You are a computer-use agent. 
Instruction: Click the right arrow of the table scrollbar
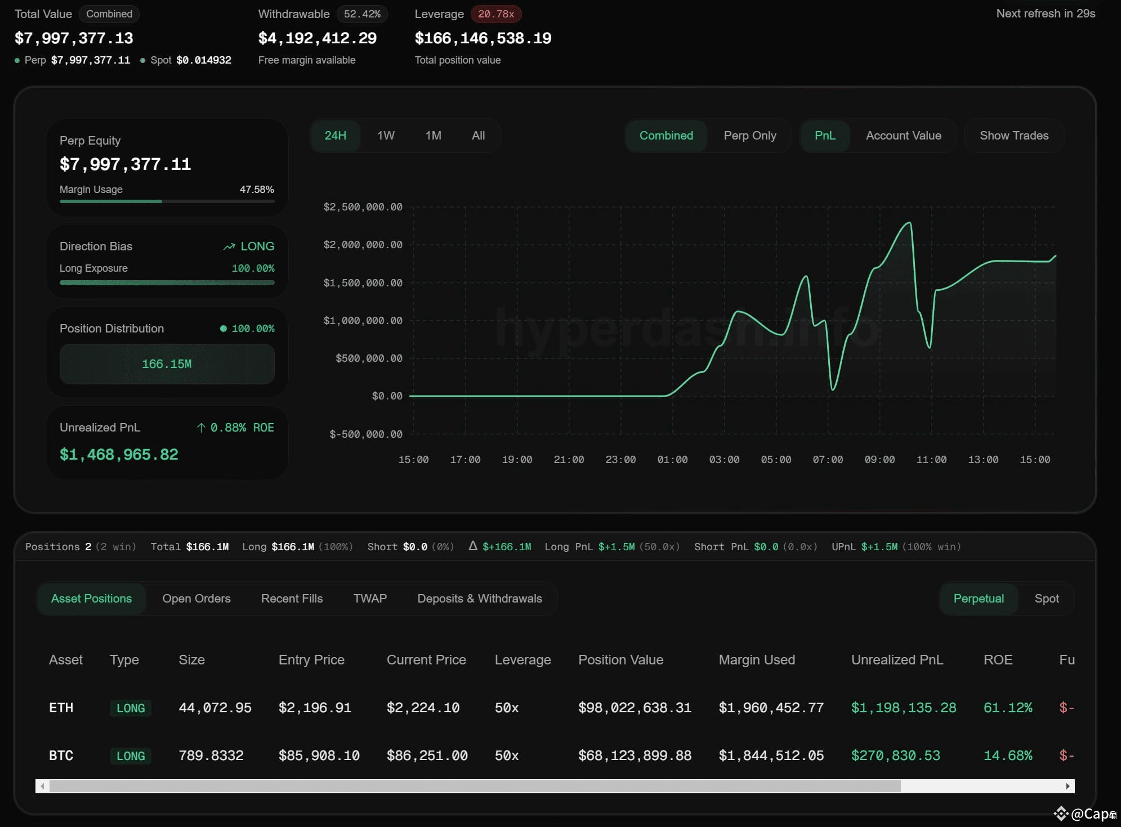coord(1068,786)
